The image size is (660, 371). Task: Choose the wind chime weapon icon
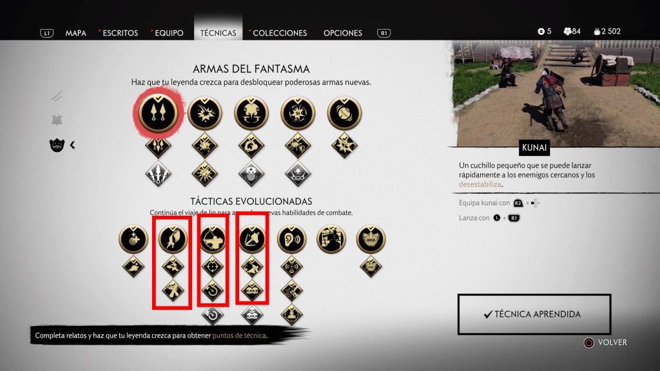click(x=344, y=113)
